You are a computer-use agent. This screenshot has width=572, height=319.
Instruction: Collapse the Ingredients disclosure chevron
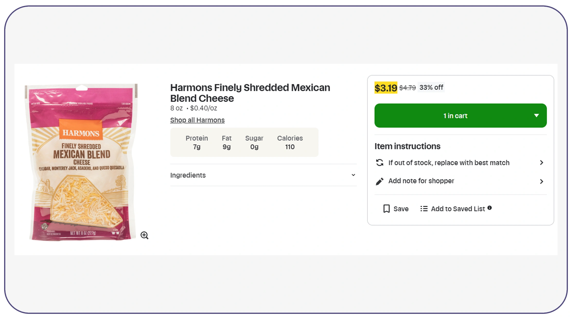(353, 175)
